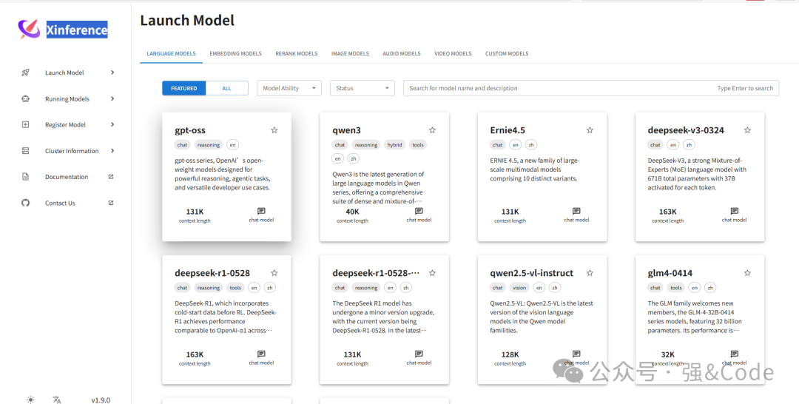Switch to the Audio Models tab
The height and width of the screenshot is (404, 799).
402,53
